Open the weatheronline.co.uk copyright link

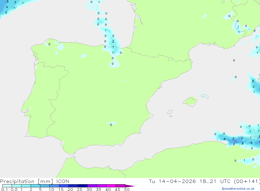tap(238, 189)
